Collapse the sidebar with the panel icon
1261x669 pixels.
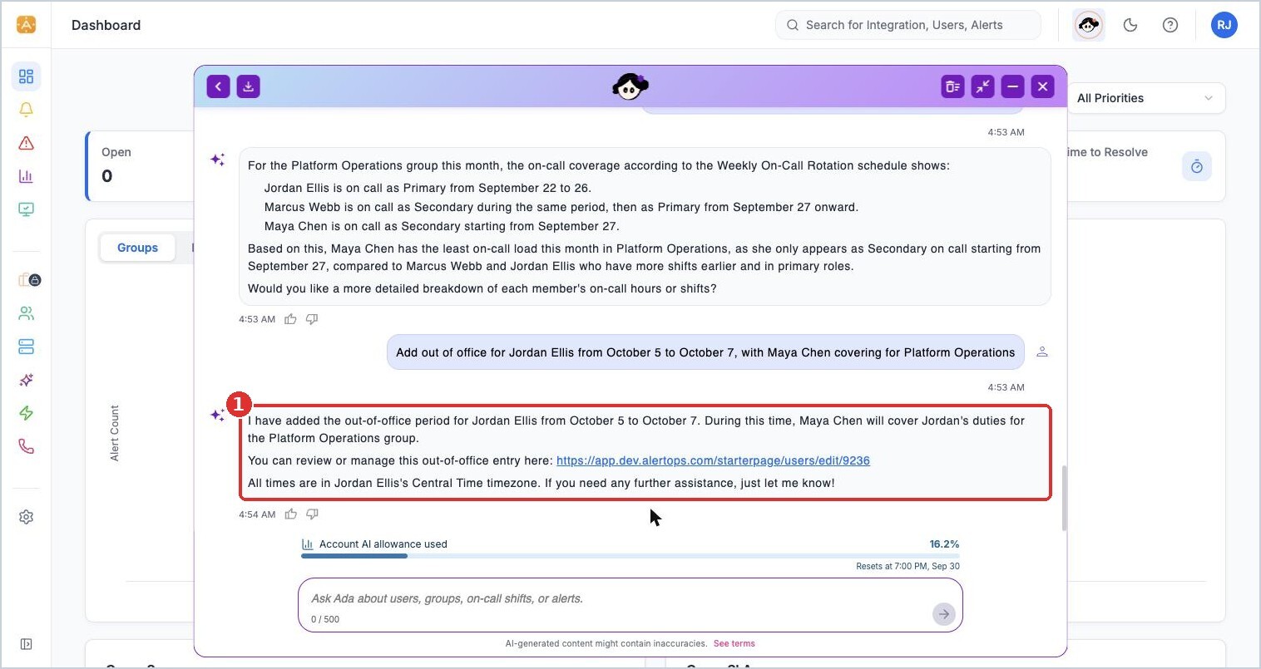(x=26, y=644)
